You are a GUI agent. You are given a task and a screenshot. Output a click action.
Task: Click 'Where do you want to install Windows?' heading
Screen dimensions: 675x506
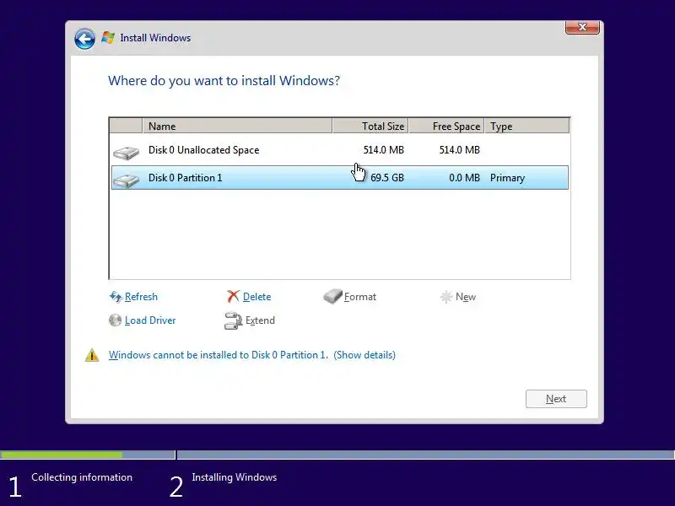click(x=224, y=80)
